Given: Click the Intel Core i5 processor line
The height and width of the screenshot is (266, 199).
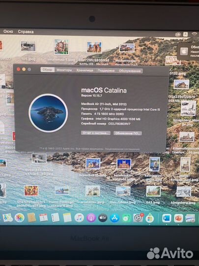Looking at the screenshot, I should (120, 109).
